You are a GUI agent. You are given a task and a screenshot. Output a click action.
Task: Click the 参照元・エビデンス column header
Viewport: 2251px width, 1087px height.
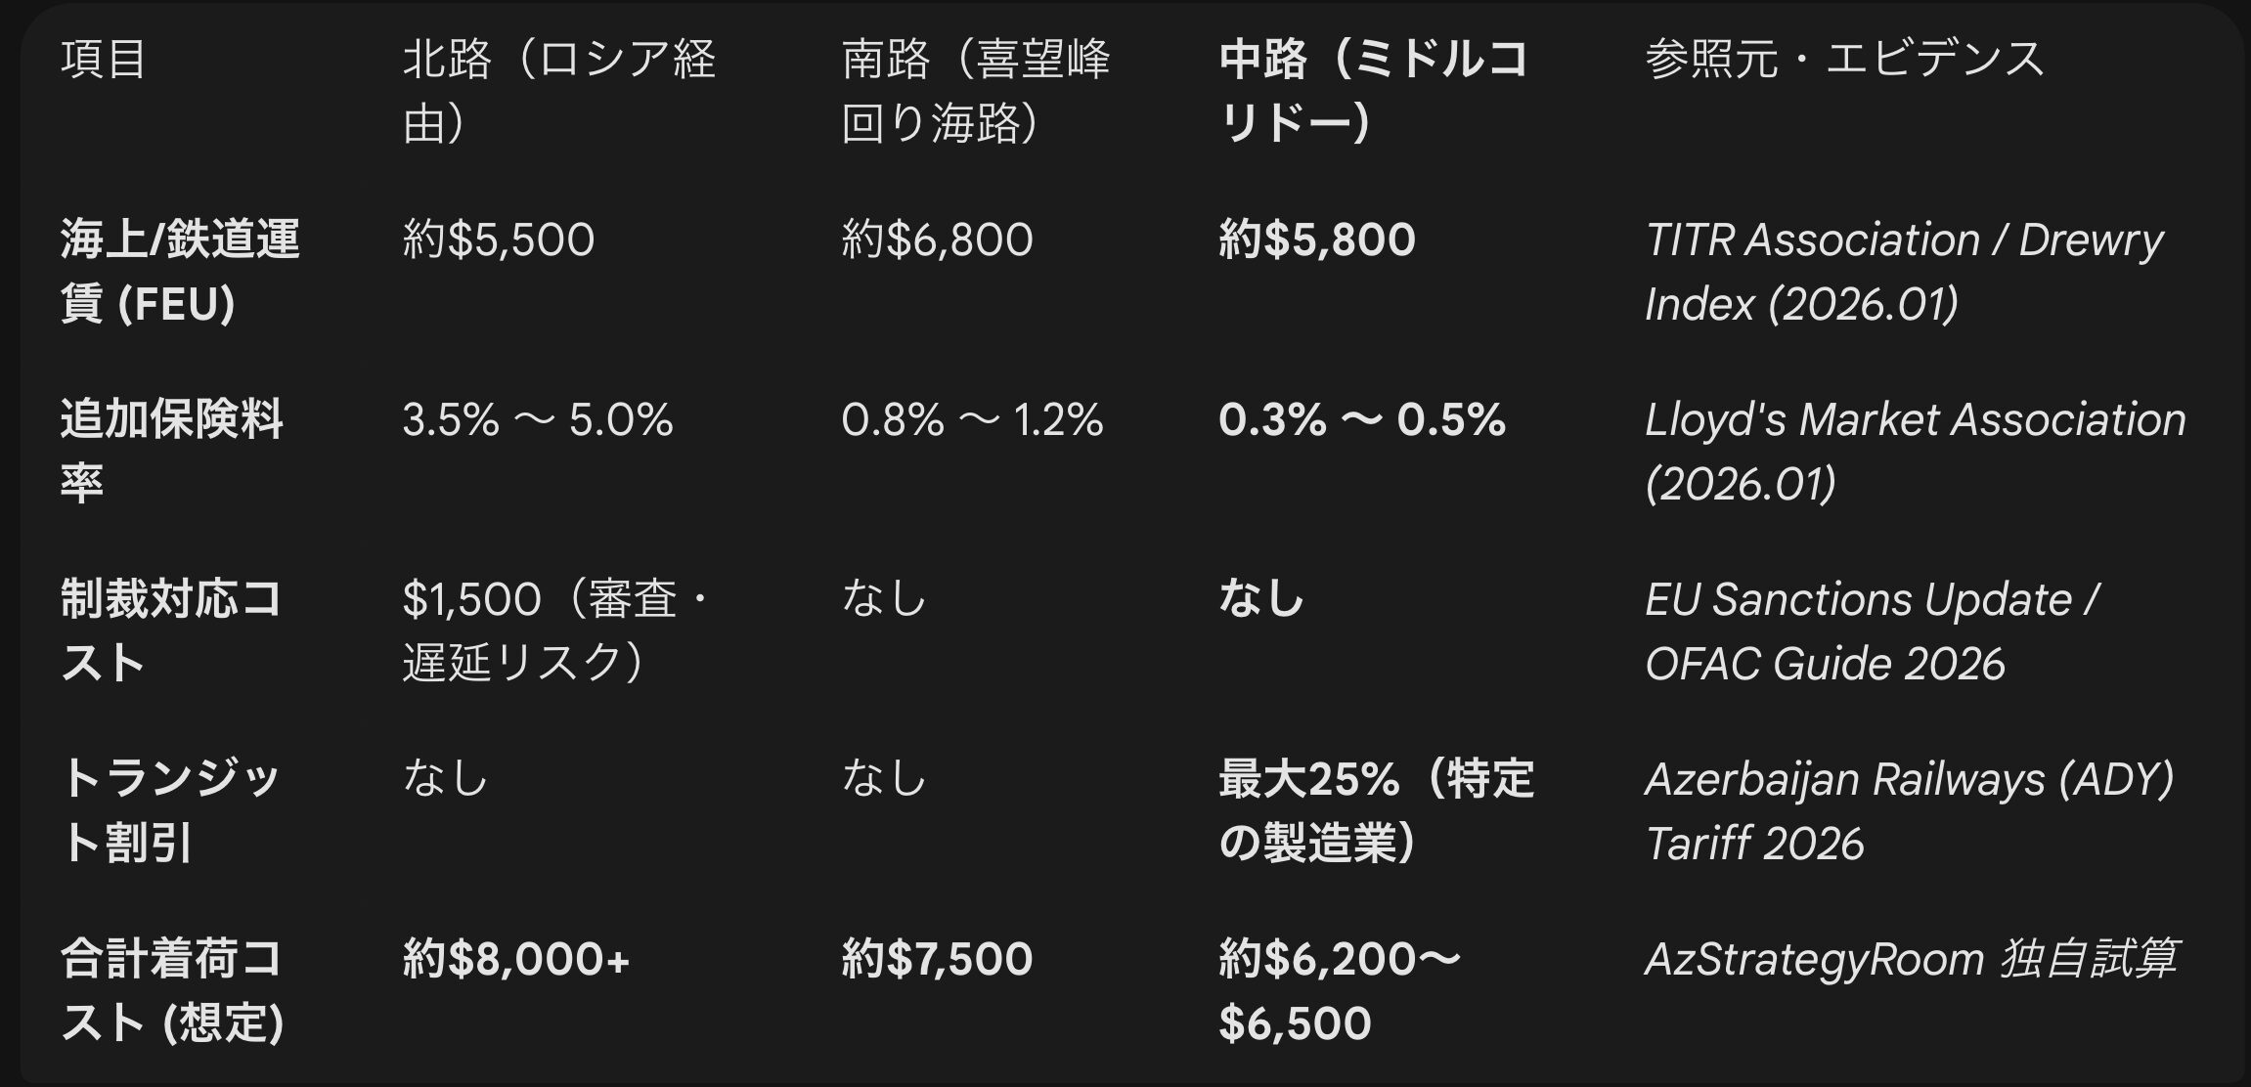pyautogui.click(x=1844, y=59)
